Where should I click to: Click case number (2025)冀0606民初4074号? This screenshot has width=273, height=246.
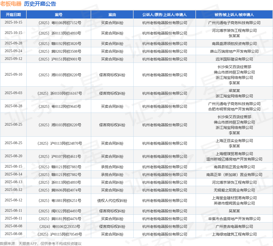point(60,190)
